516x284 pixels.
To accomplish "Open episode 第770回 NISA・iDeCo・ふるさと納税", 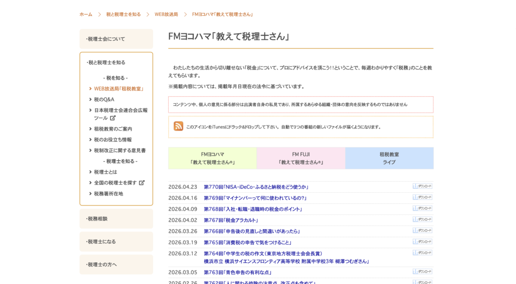I will 256,187.
